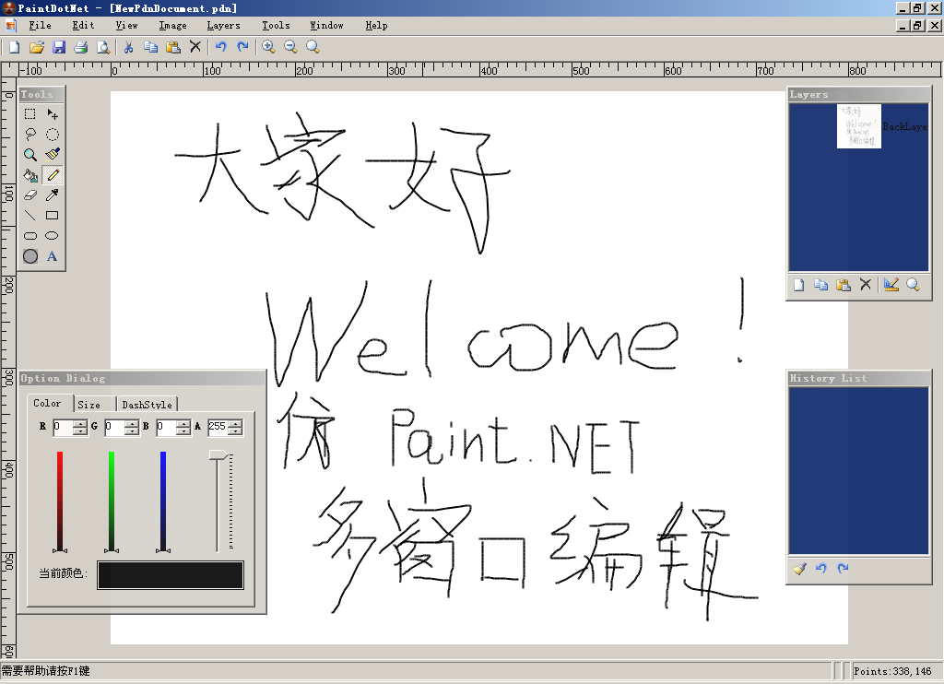Viewport: 944px width, 684px height.
Task: Click redo arrow in History List panel
Action: (x=843, y=569)
